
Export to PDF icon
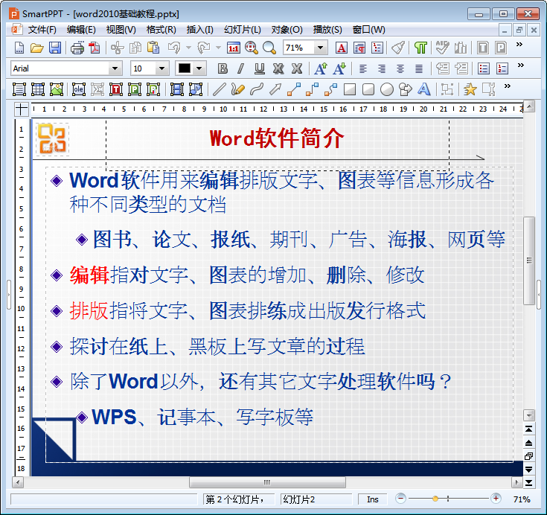tap(95, 48)
